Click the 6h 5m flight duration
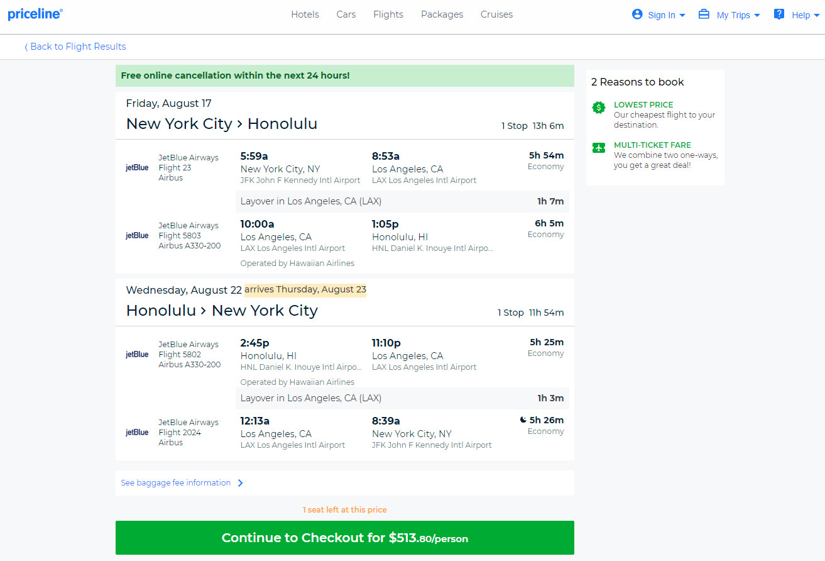Image resolution: width=825 pixels, height=561 pixels. pos(549,223)
